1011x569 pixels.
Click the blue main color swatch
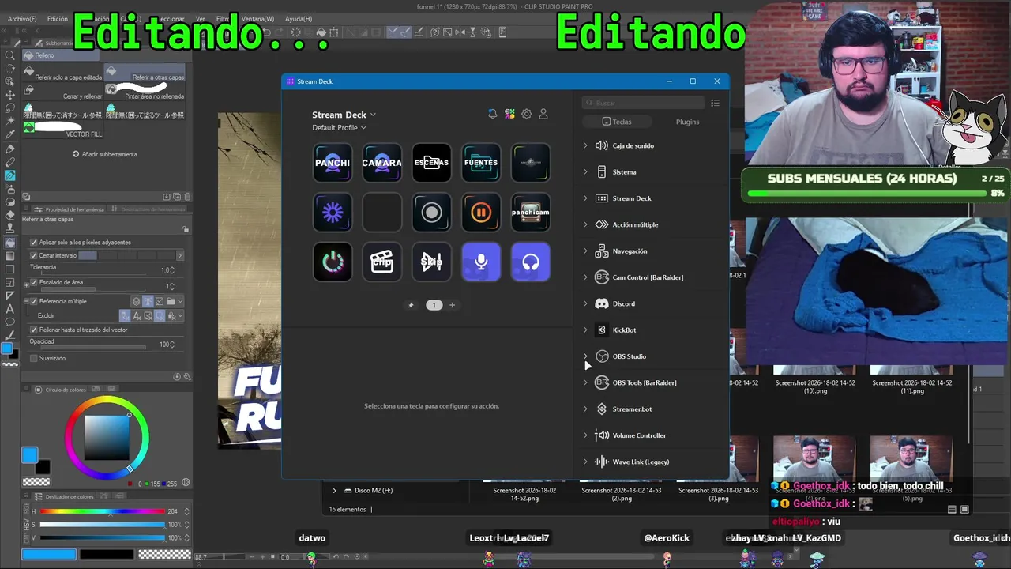coord(29,455)
